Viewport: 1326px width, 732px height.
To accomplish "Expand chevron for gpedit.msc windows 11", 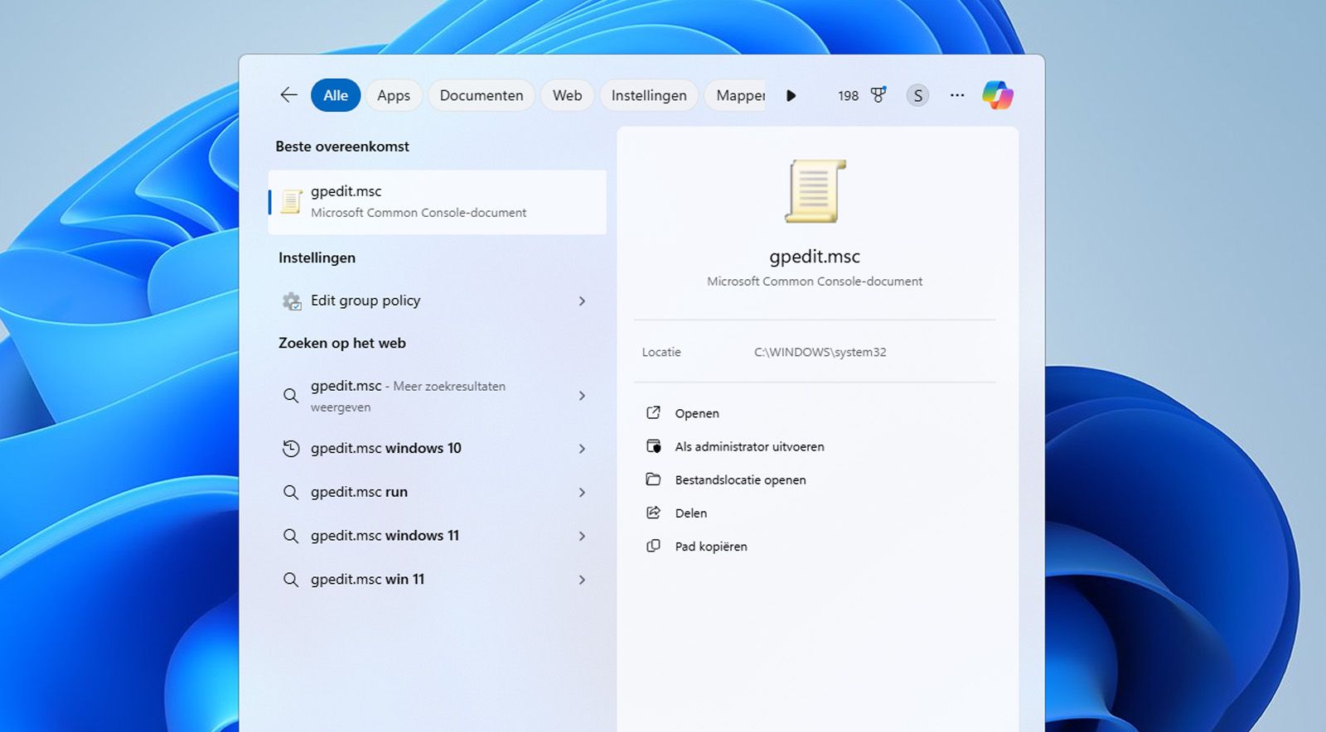I will pyautogui.click(x=582, y=536).
